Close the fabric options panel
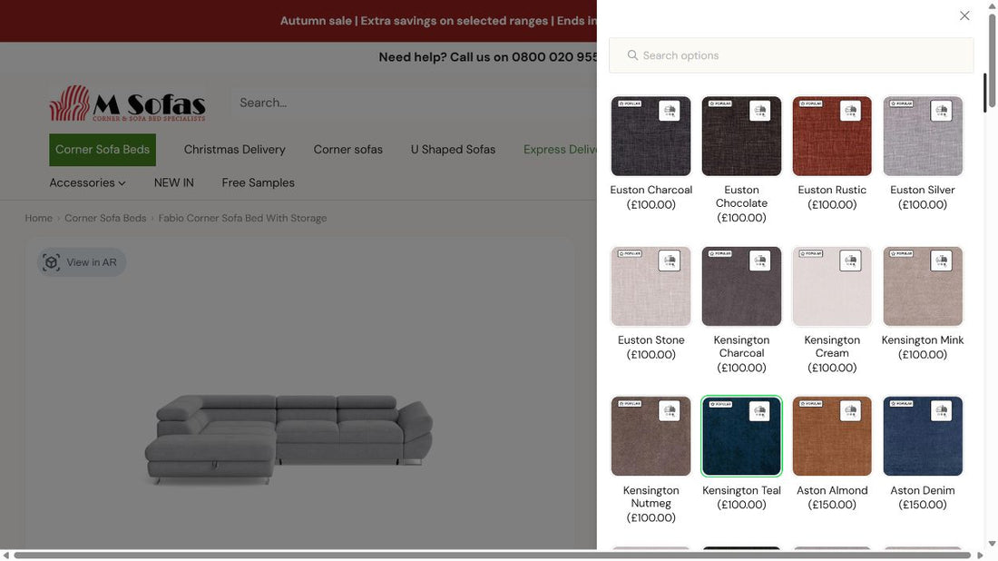 click(964, 16)
